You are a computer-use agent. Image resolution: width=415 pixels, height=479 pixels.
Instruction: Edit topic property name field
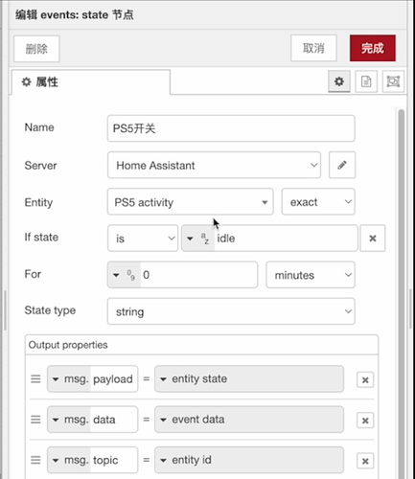[x=114, y=460]
